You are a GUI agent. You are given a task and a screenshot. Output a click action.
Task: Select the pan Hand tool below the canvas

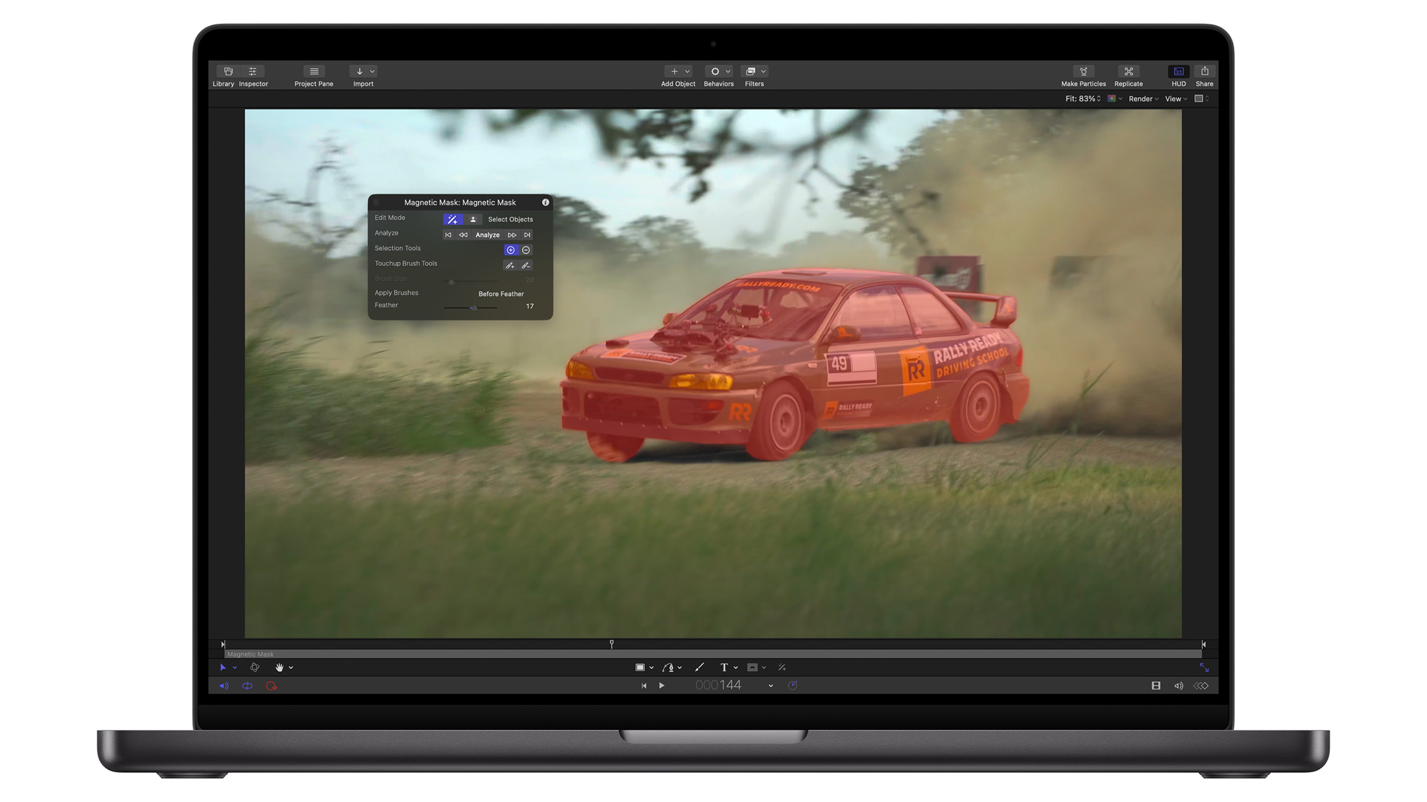[280, 667]
